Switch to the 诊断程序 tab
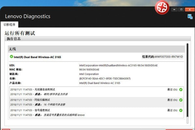The image size is (195, 130). point(10,25)
